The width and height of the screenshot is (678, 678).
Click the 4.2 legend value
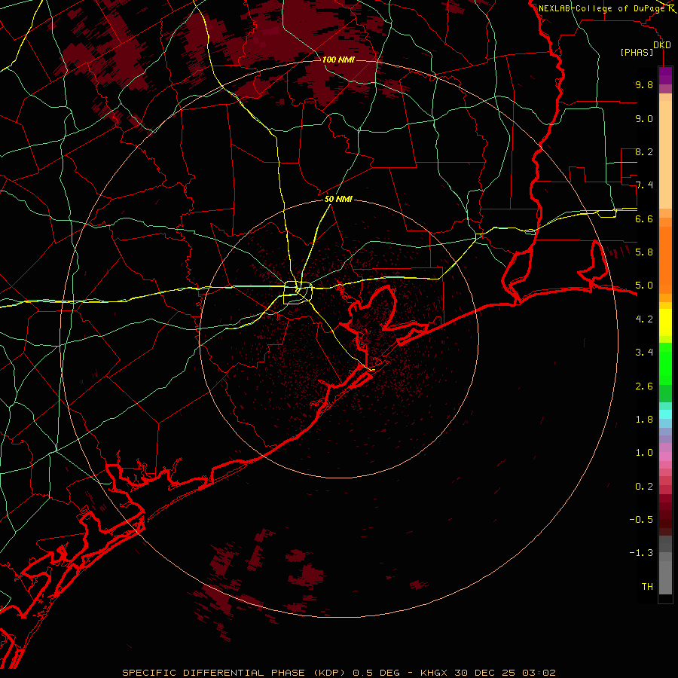pos(644,319)
